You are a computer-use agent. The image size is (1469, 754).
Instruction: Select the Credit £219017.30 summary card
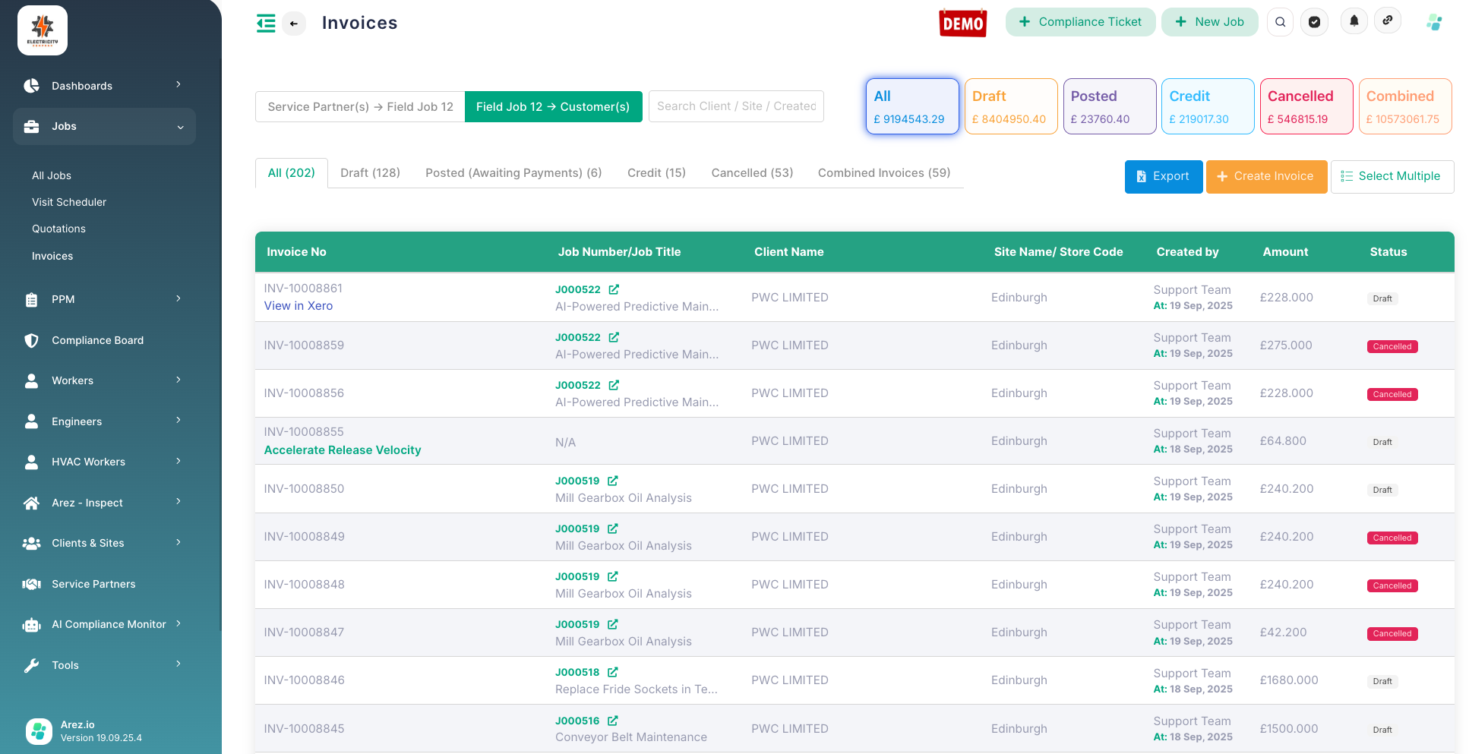[1208, 106]
